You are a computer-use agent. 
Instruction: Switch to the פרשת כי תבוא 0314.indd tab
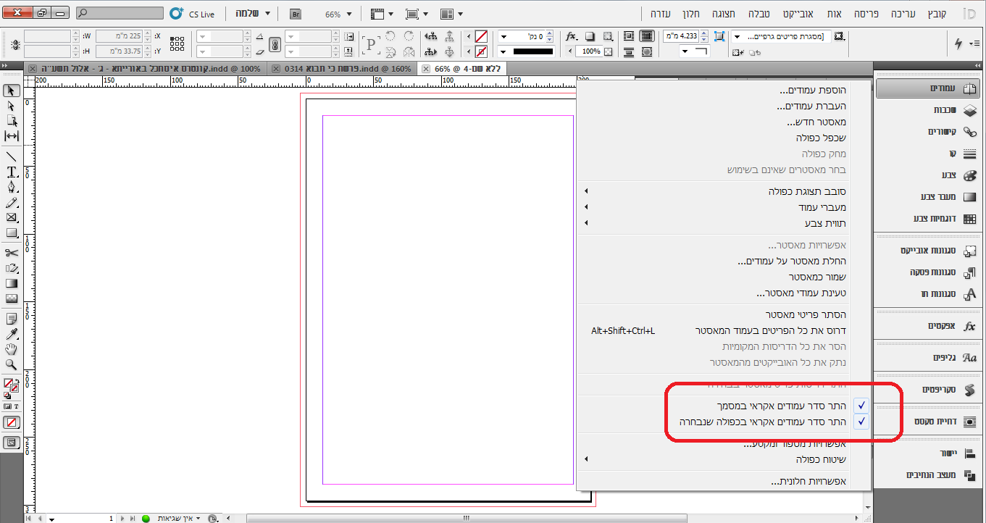point(342,69)
